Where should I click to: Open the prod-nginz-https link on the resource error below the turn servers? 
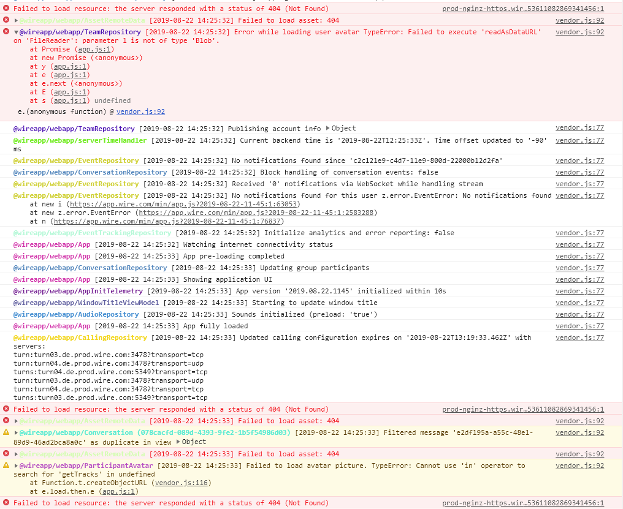pyautogui.click(x=523, y=409)
